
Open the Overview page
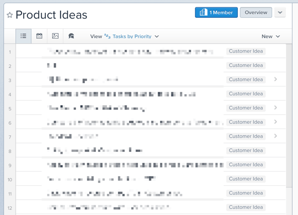[256, 12]
